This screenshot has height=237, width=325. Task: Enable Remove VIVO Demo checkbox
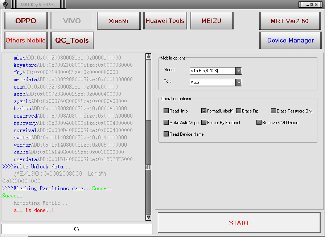[259, 122]
